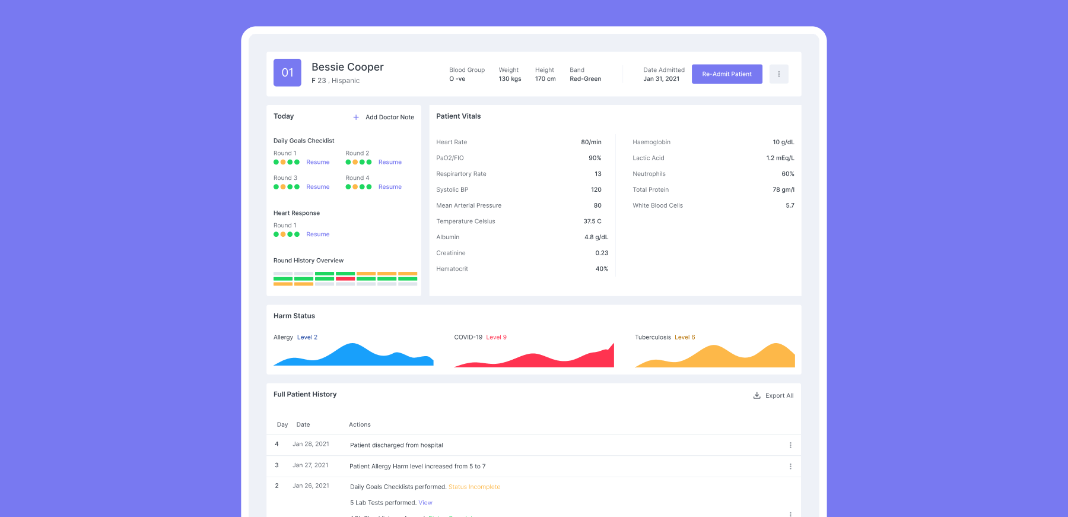
Task: Click Add Doctor Note link
Action: [x=390, y=118]
